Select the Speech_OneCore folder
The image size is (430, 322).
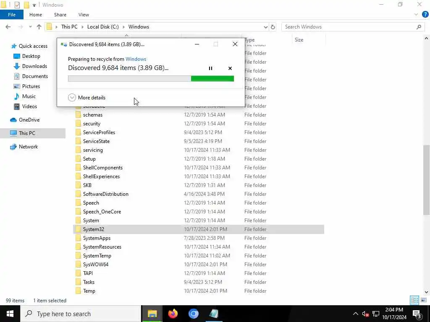coord(102,212)
